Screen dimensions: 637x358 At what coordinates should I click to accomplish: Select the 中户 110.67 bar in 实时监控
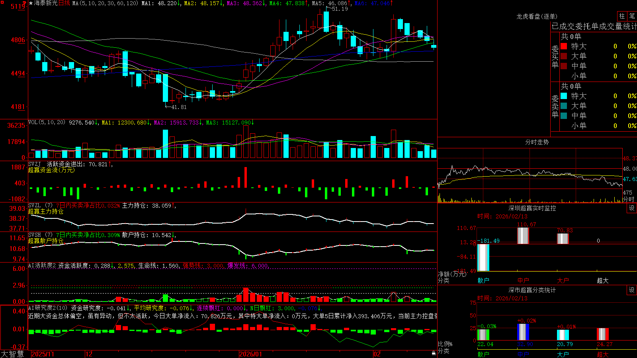point(523,235)
